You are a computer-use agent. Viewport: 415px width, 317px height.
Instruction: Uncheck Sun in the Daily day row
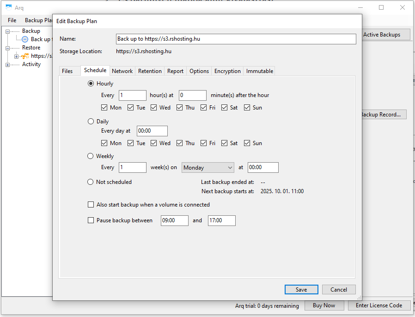tap(247, 143)
